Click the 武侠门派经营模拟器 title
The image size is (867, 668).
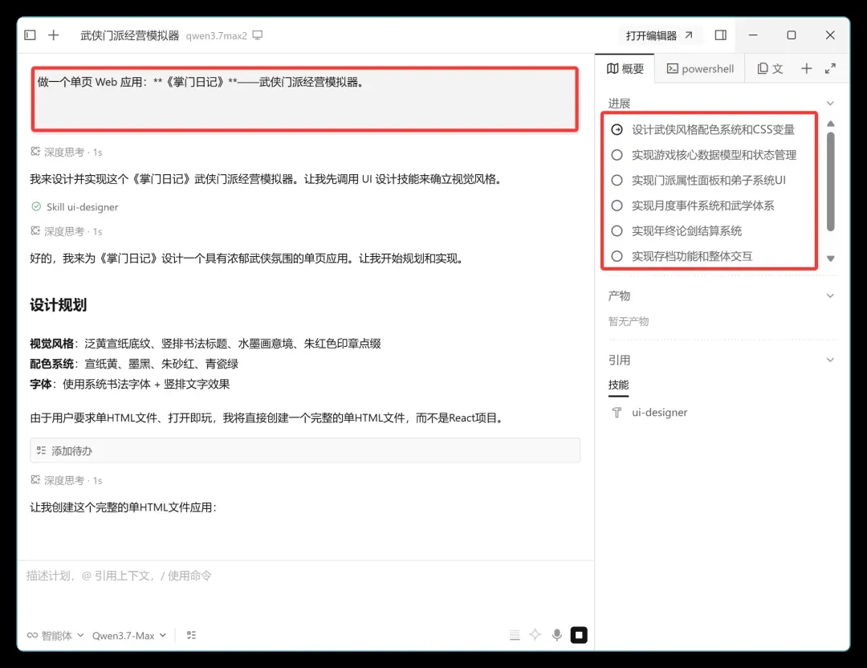pyautogui.click(x=130, y=35)
